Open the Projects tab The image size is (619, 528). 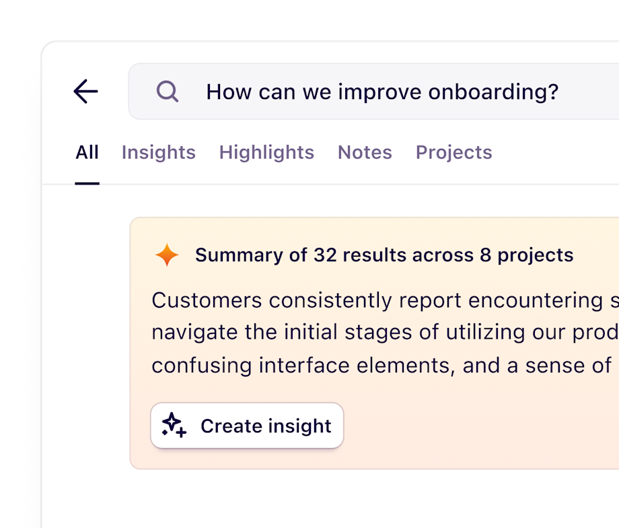coord(453,153)
